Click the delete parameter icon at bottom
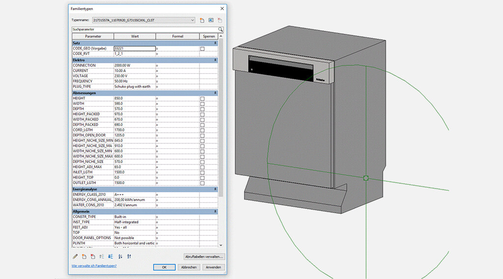This screenshot has width=503, height=279. (92, 256)
